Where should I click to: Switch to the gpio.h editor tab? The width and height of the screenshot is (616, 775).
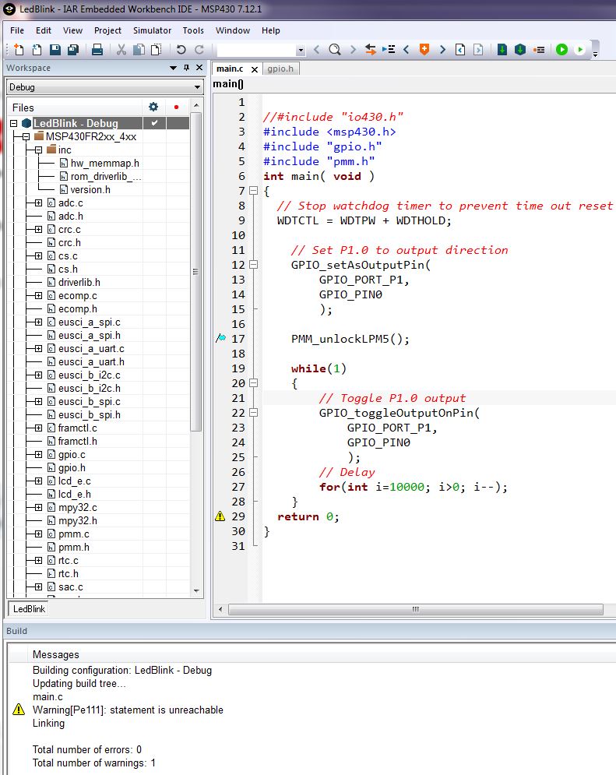(280, 69)
